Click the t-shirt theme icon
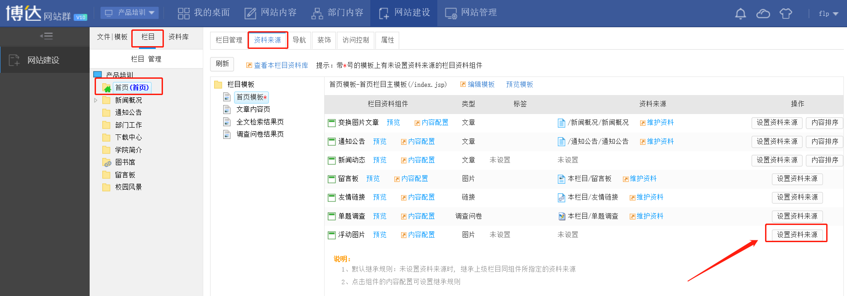 [785, 14]
